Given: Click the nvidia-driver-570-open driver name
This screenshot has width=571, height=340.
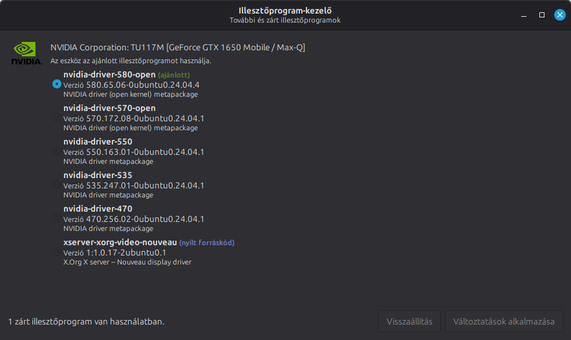Looking at the screenshot, I should click(x=109, y=108).
